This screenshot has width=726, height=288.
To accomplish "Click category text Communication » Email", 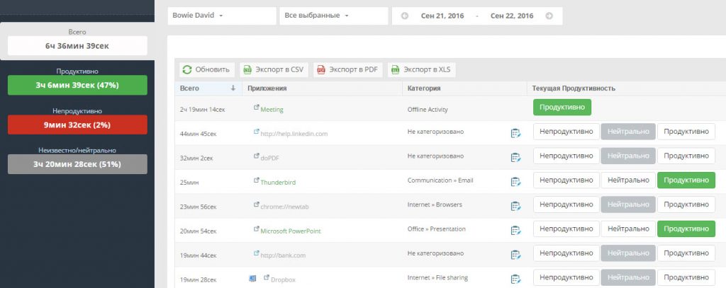I will [x=440, y=180].
